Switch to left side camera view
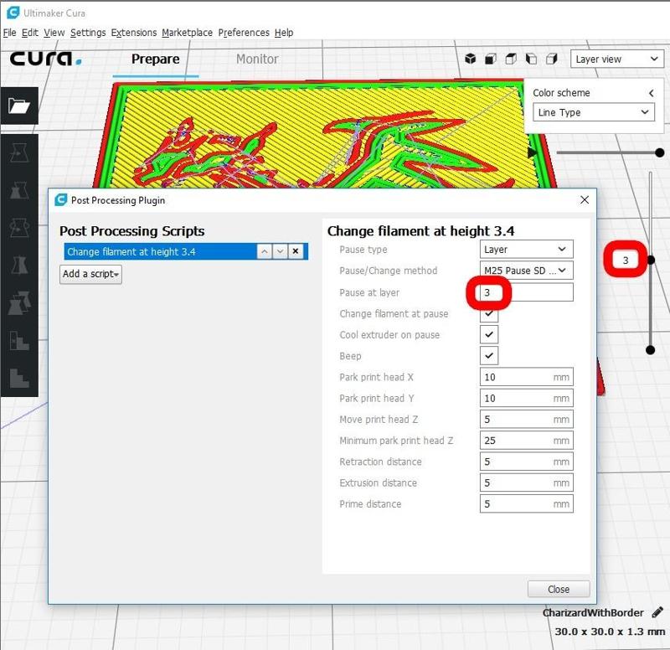 (531, 59)
